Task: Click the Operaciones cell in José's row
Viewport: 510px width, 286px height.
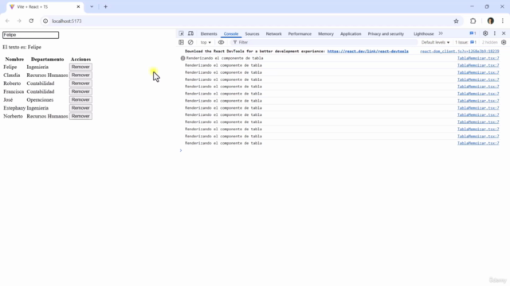Action: 40,100
